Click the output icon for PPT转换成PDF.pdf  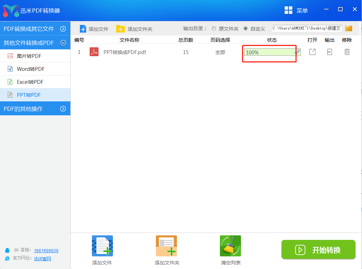(x=329, y=52)
